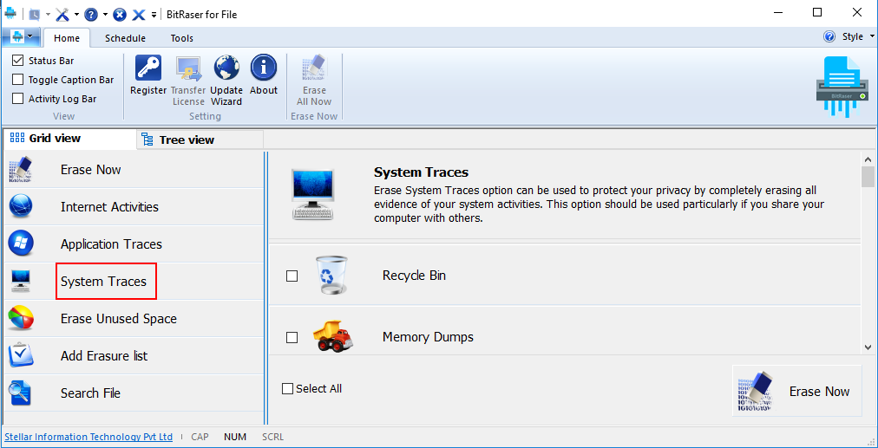
Task: Open the BitRaser application menu button
Action: (x=22, y=37)
